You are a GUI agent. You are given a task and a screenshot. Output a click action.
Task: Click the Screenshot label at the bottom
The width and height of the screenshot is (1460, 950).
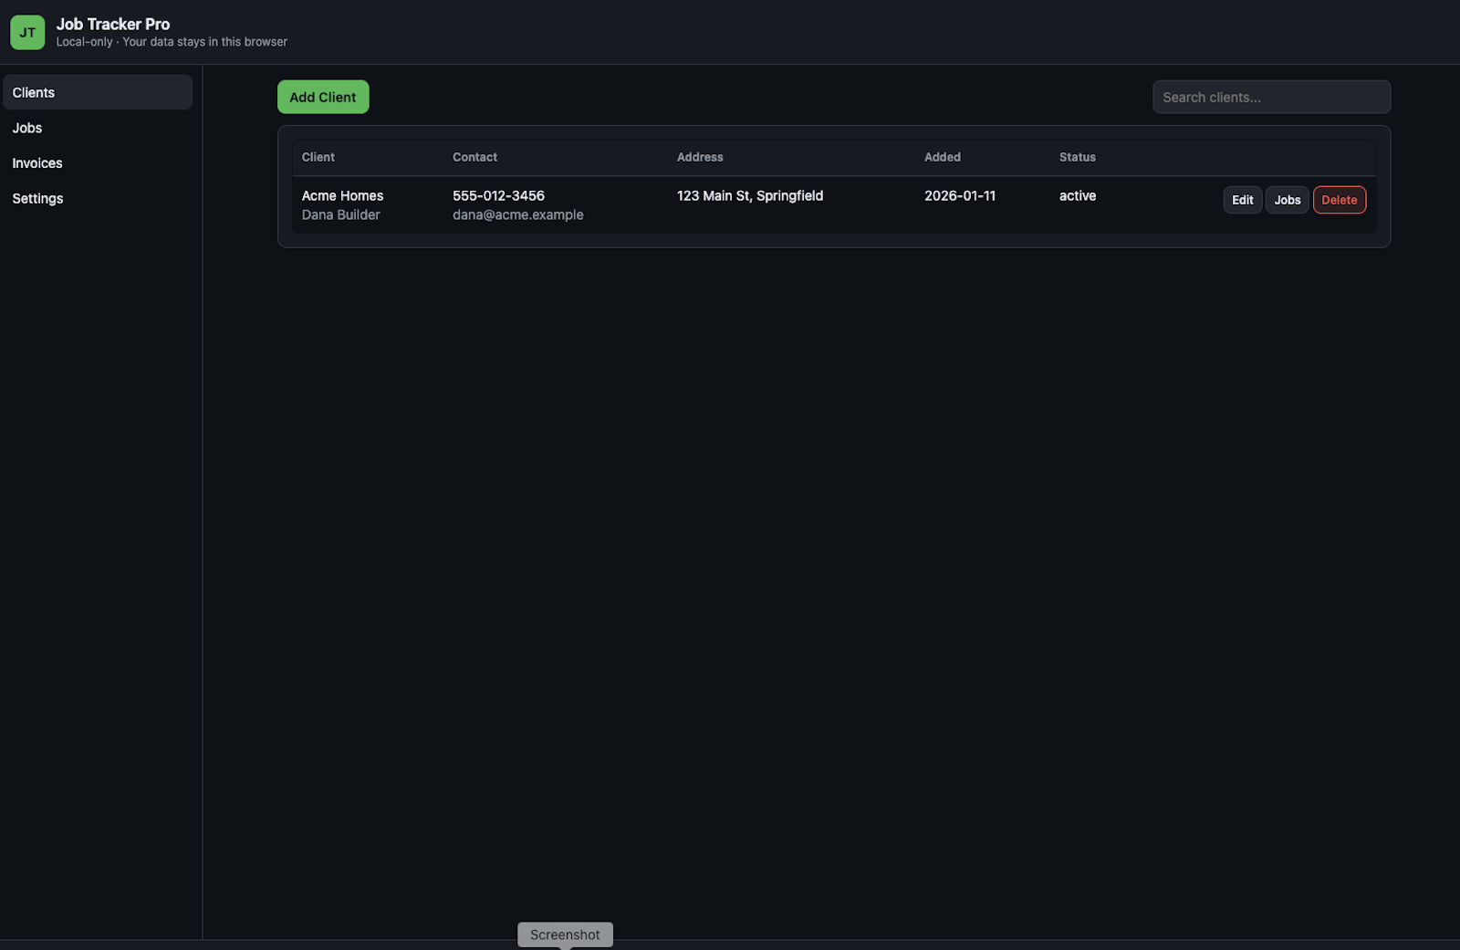point(565,934)
